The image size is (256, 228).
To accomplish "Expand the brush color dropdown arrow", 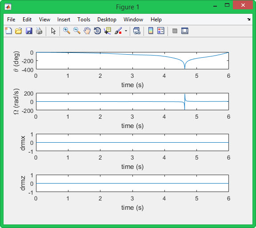I will (126, 31).
